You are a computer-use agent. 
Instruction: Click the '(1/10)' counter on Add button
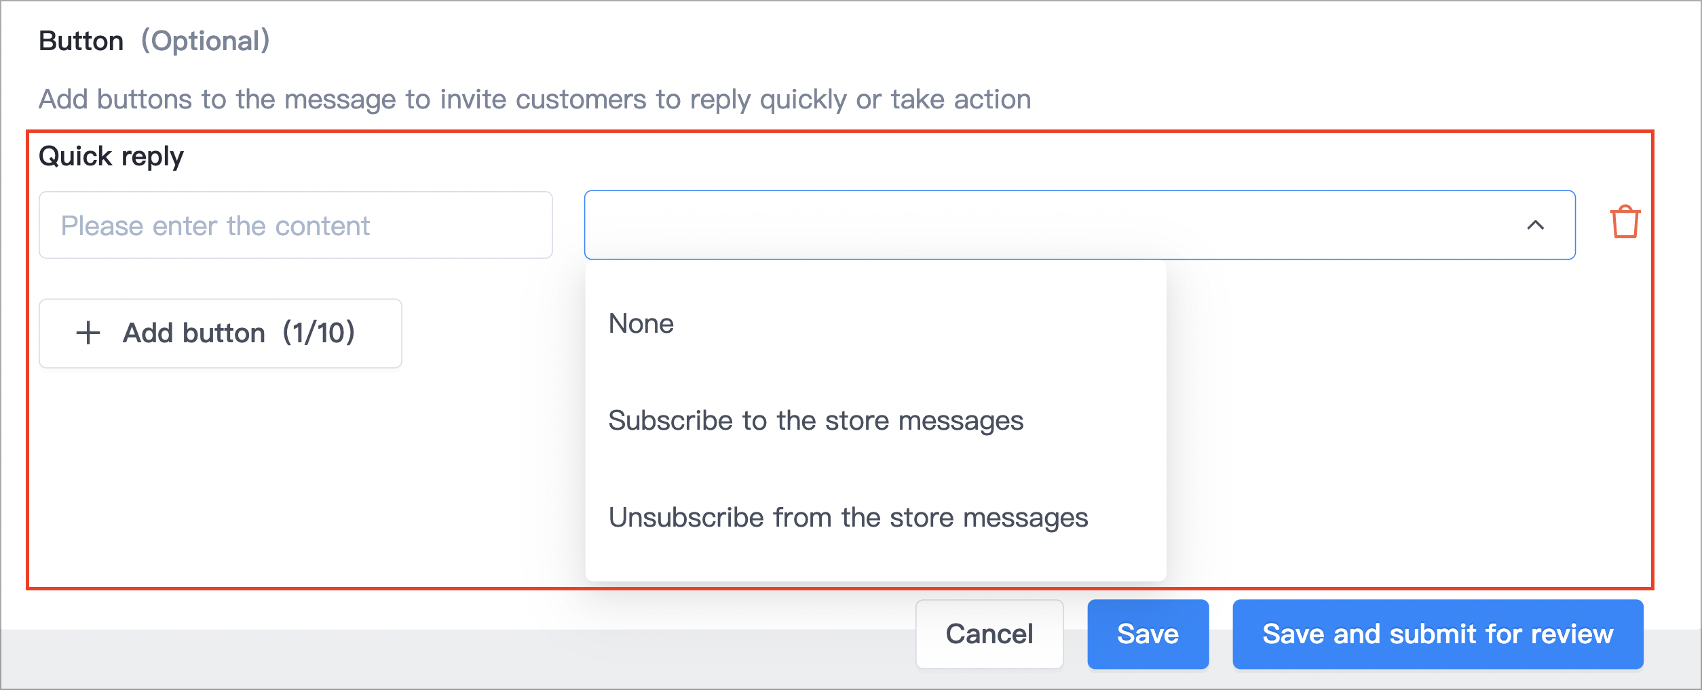[x=319, y=333]
